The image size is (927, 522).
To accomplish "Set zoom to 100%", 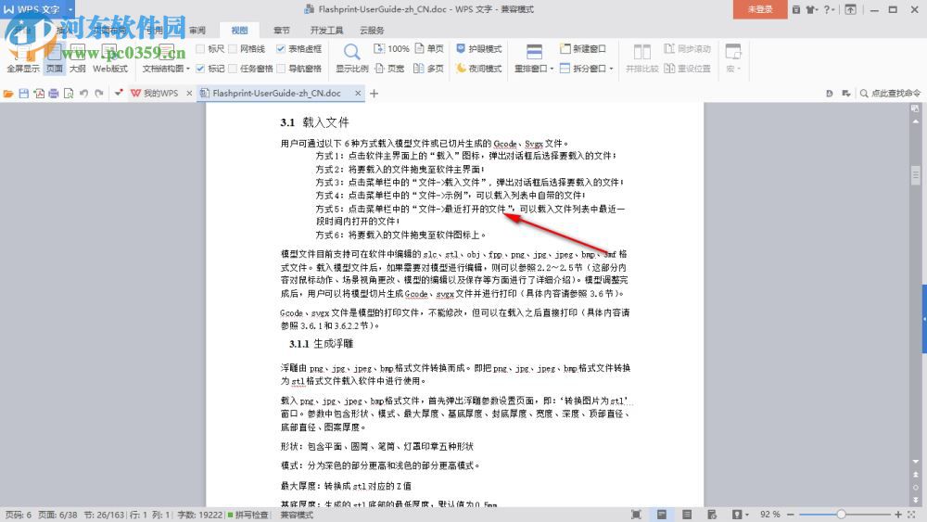I will coord(391,48).
